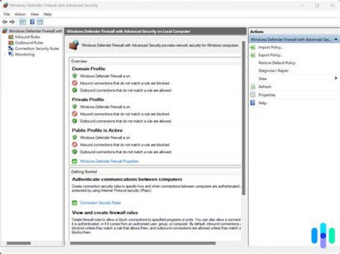Click the Help icon in Actions pane
340x254 pixels.
(253, 103)
